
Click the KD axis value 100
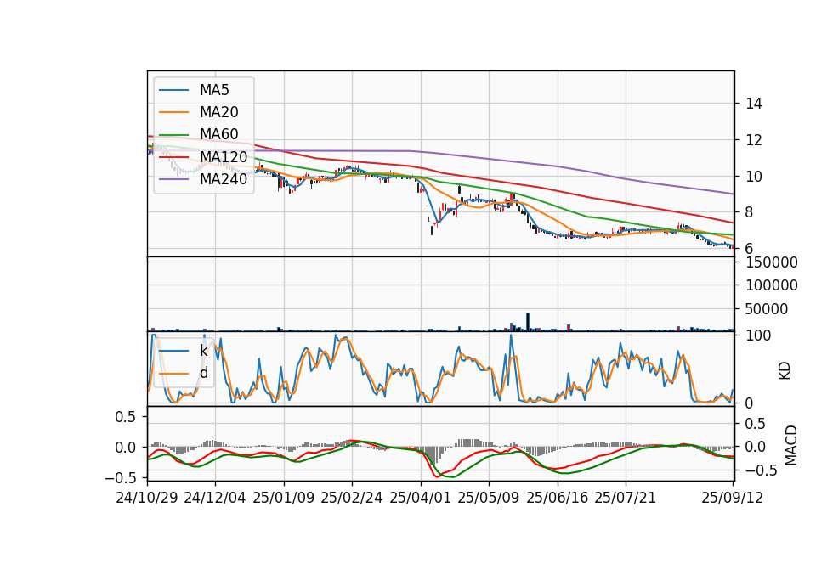[x=758, y=335]
